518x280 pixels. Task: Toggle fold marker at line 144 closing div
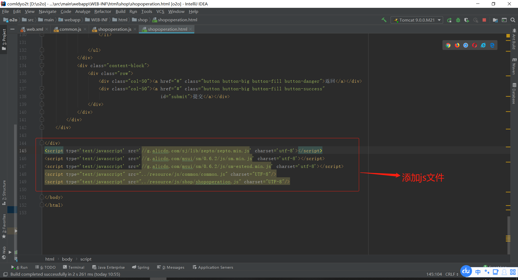point(42,143)
